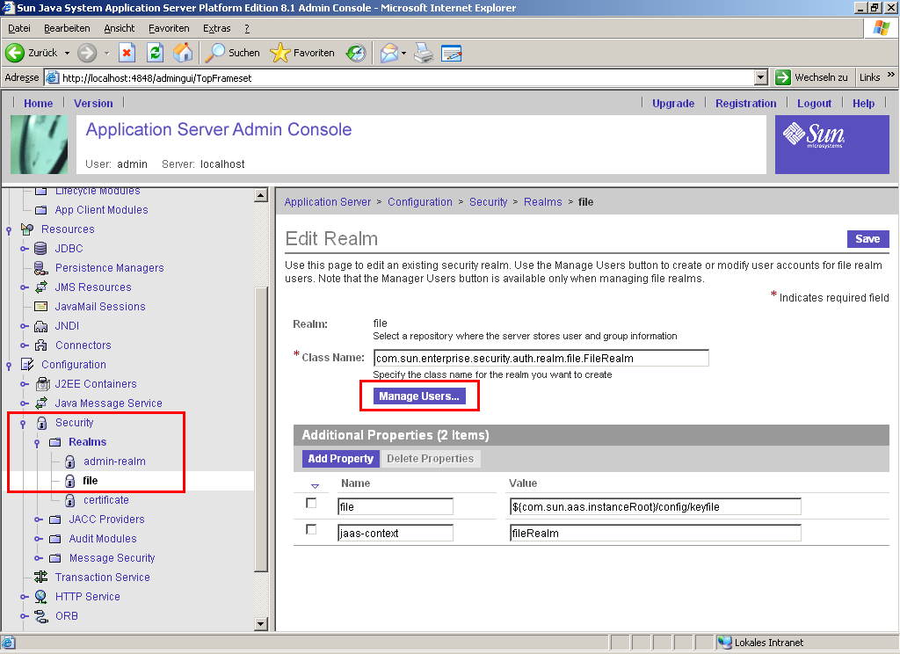Click the Connectors icon in tree
900x654 pixels.
[40, 345]
